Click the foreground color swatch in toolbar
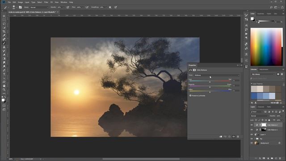Image resolution: width=286 pixels, height=161 pixels. click(x=3, y=100)
